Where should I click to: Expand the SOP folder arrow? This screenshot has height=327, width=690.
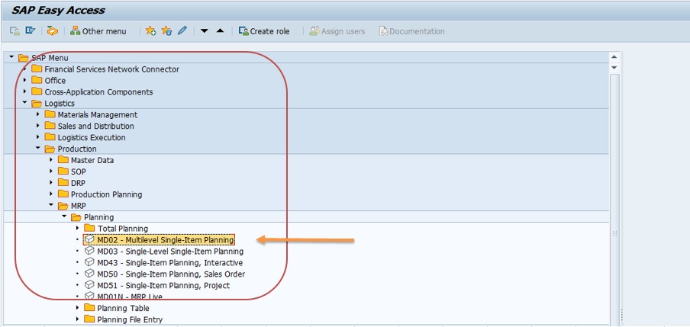click(51, 172)
